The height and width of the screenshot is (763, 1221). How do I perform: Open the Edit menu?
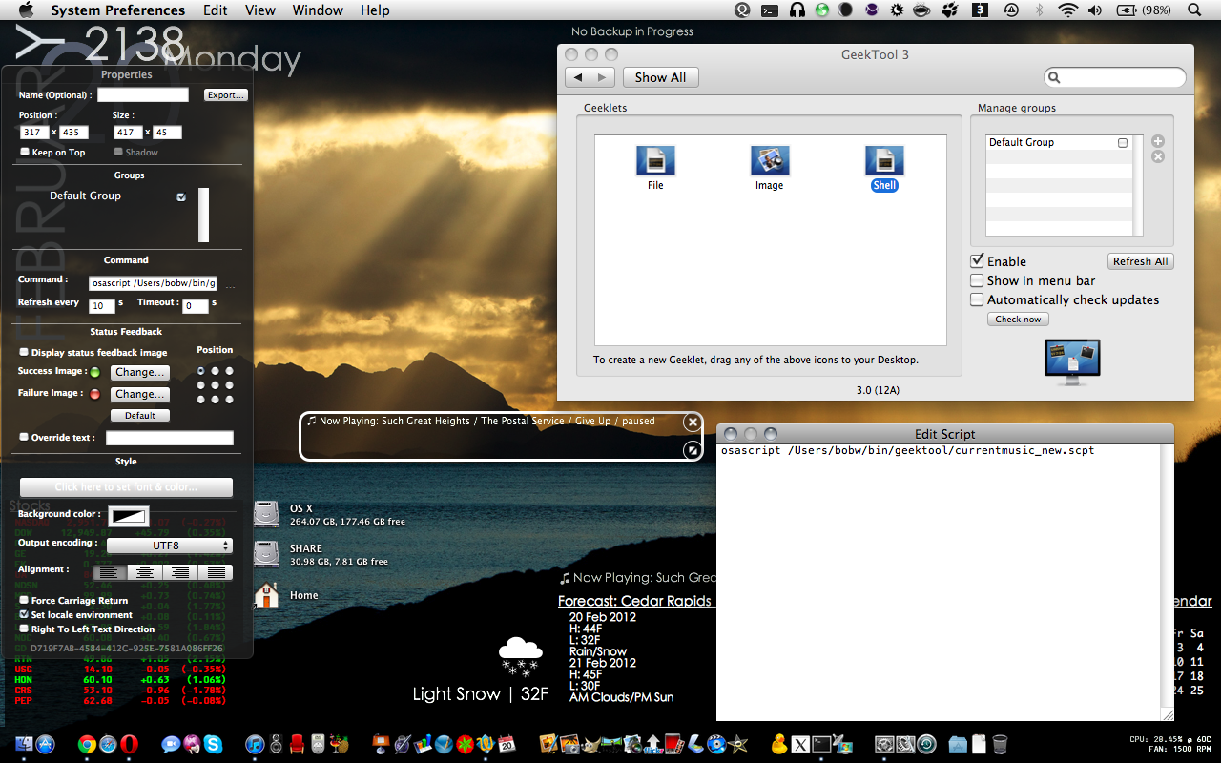(x=216, y=10)
